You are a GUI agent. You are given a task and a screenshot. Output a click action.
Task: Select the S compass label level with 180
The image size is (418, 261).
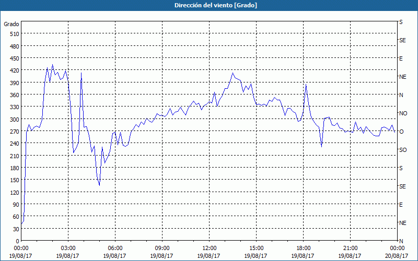[x=401, y=168]
